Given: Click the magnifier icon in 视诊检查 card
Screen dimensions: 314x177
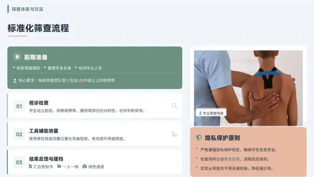Looking at the screenshot, I should pos(174,106).
